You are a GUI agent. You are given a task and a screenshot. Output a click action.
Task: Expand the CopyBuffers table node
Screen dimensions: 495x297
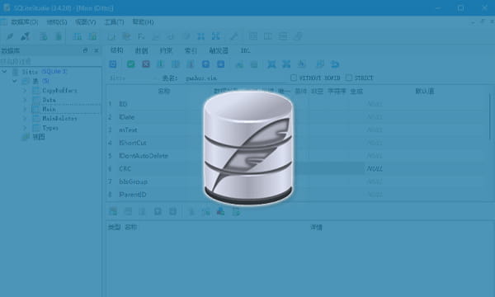(25, 91)
